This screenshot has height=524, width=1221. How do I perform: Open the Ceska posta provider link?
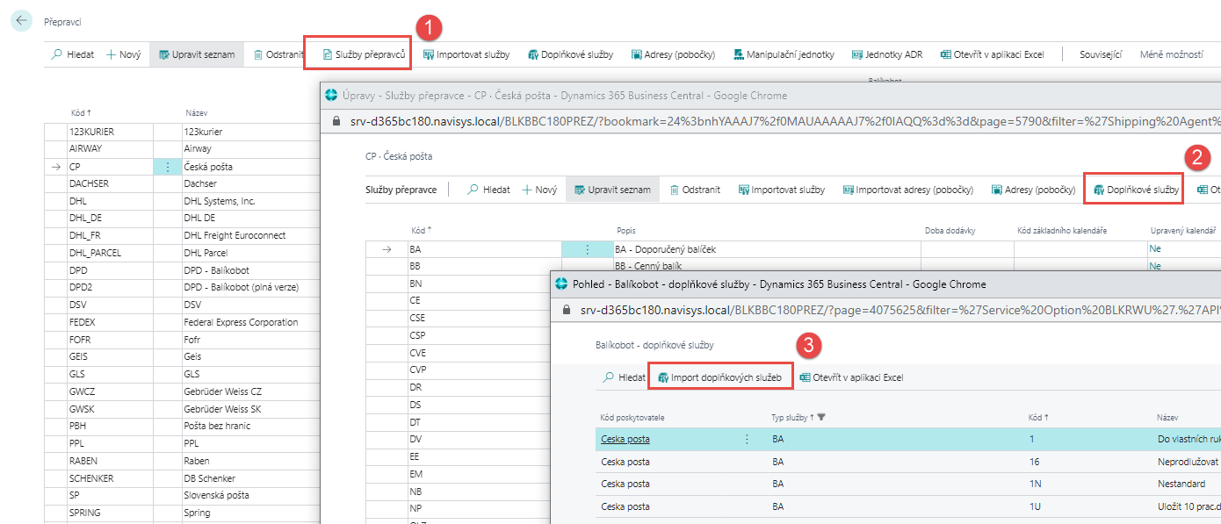click(x=625, y=439)
